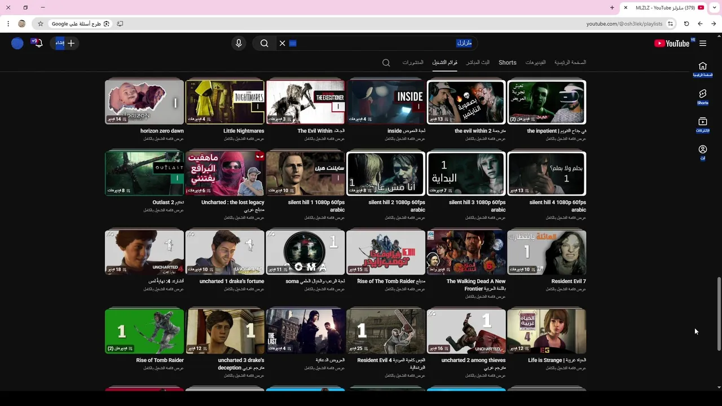Open the Chrome profile avatar
Screen dimensions: 722x406
point(22,24)
